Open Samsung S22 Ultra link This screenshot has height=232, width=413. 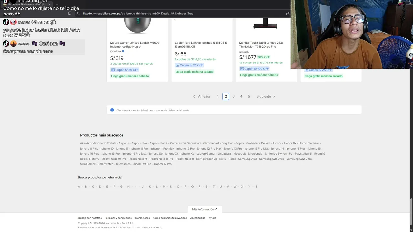click(299, 159)
